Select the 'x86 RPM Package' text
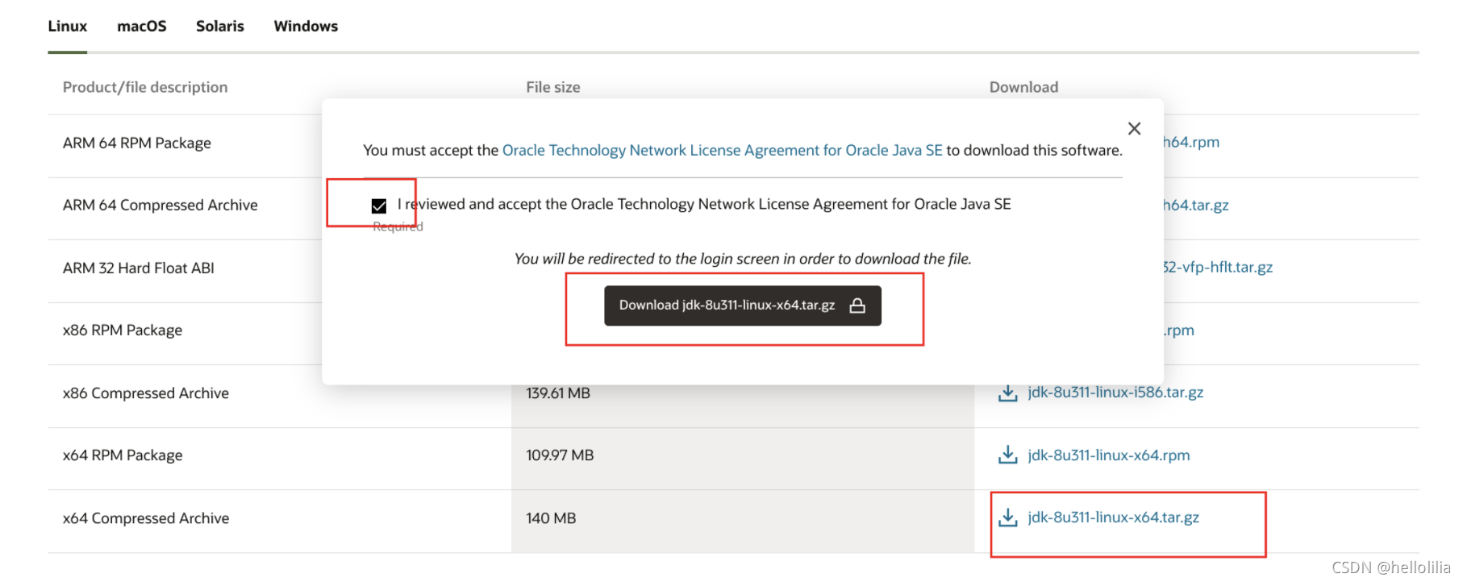 (x=123, y=330)
